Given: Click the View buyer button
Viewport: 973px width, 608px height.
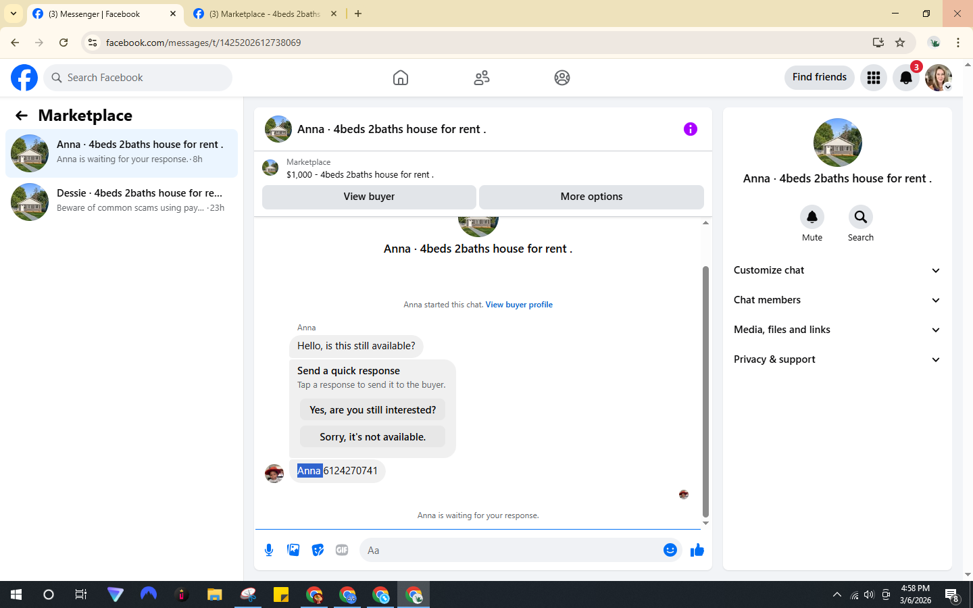Looking at the screenshot, I should point(369,197).
